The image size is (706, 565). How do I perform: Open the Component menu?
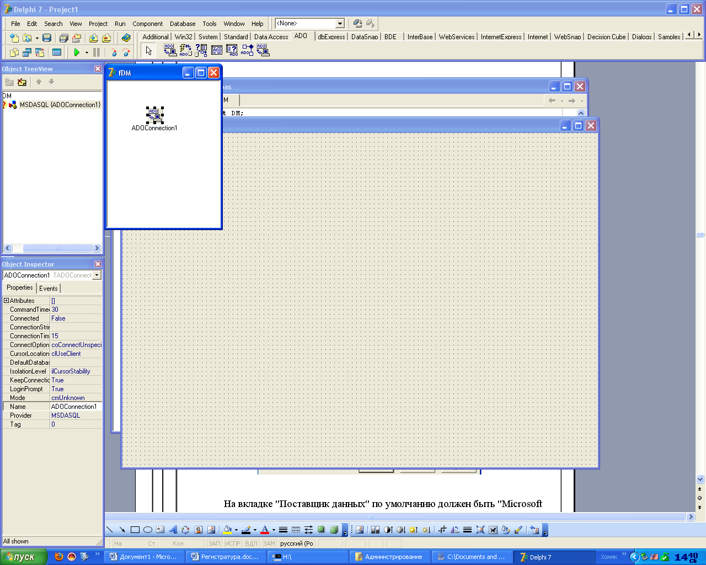[x=147, y=24]
